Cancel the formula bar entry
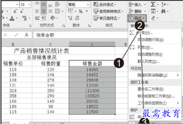 pyautogui.click(x=5, y=35)
